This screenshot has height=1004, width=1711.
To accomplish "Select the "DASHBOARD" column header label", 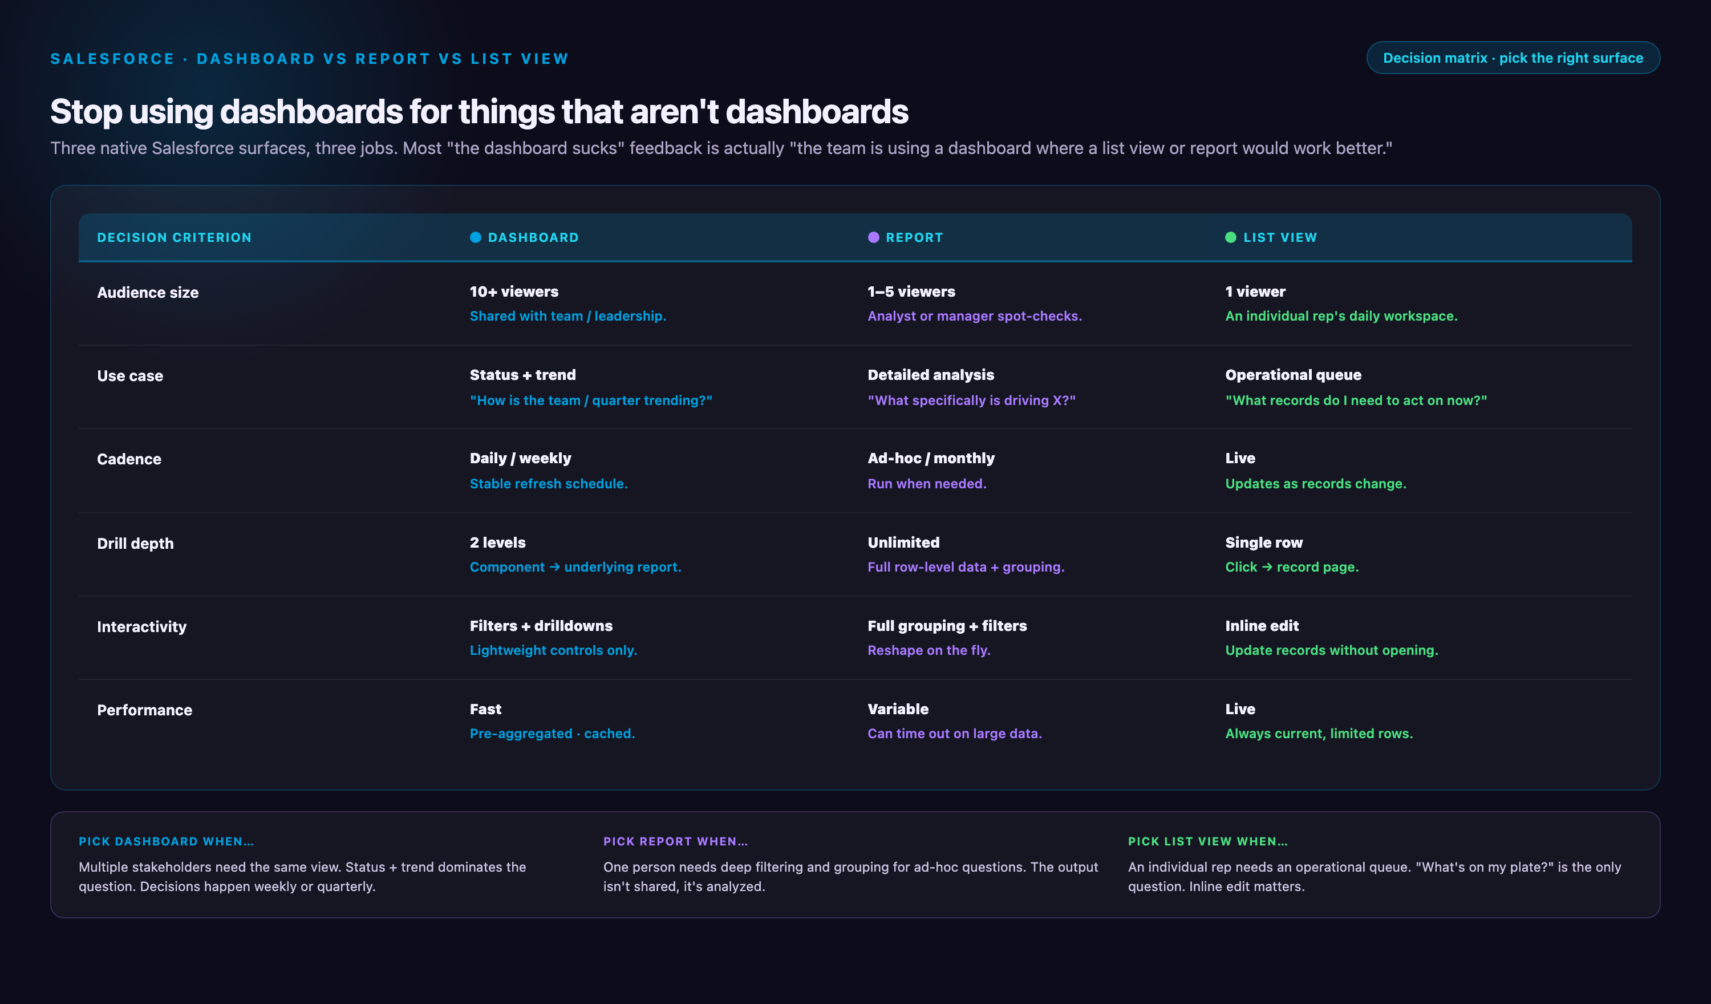I will (x=533, y=237).
